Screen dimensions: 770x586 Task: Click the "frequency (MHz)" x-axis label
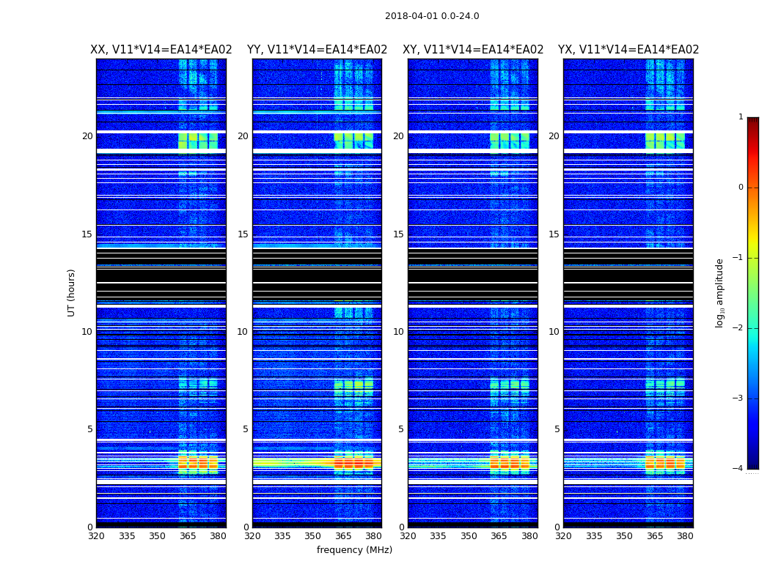pyautogui.click(x=354, y=550)
